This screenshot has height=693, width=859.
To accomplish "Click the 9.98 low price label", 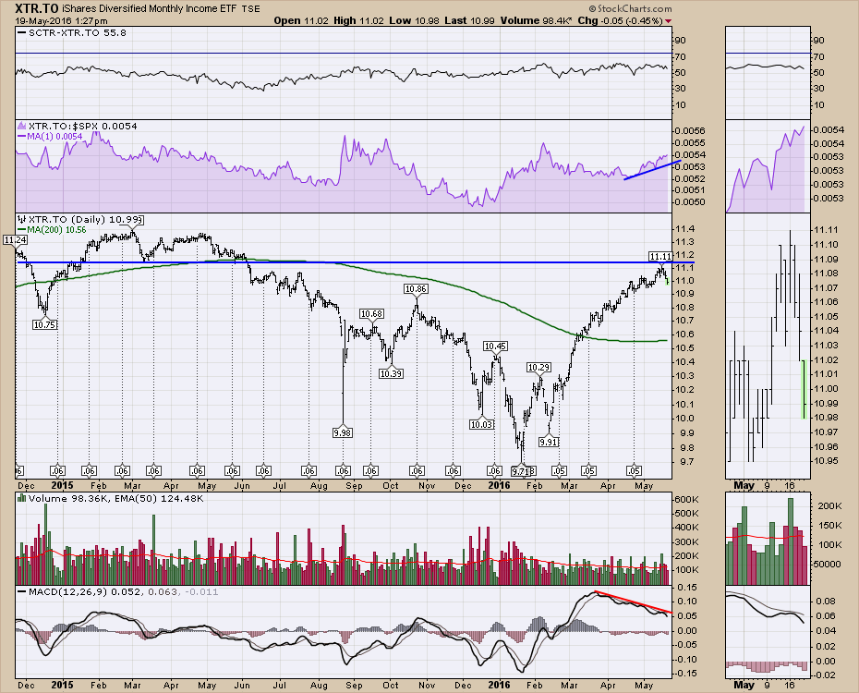I will click(343, 432).
